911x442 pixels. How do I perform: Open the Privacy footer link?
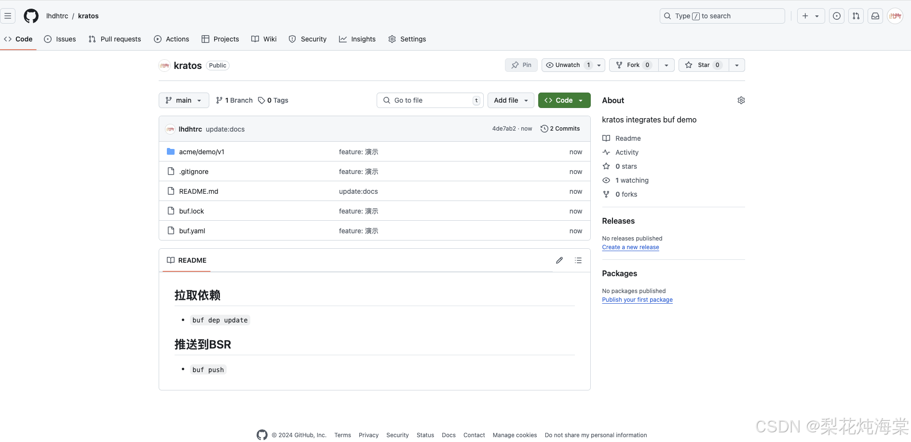pyautogui.click(x=368, y=435)
